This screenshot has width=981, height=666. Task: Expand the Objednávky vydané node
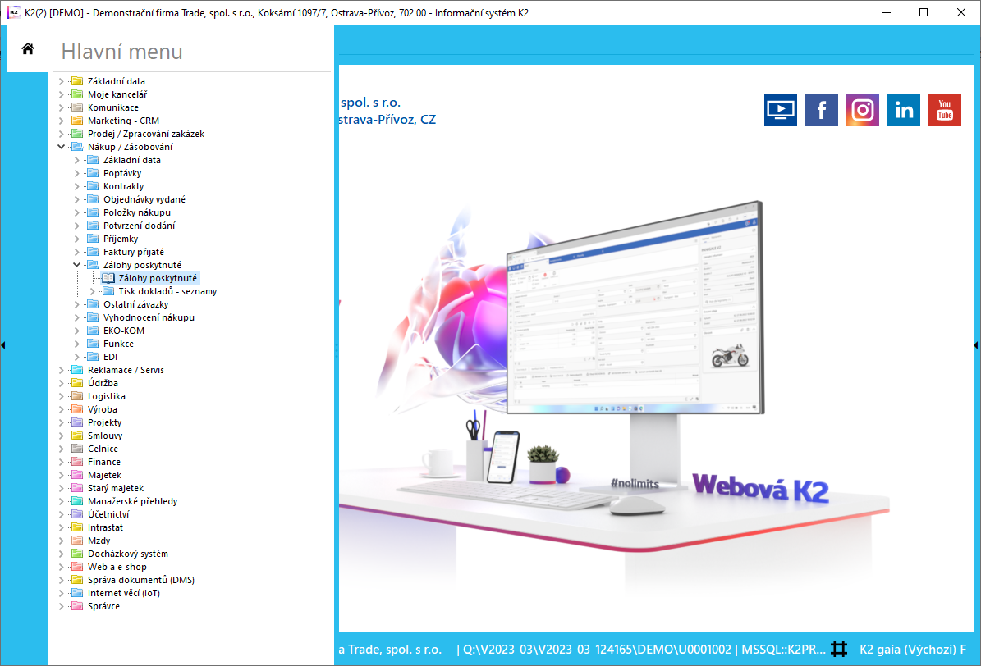(x=77, y=199)
